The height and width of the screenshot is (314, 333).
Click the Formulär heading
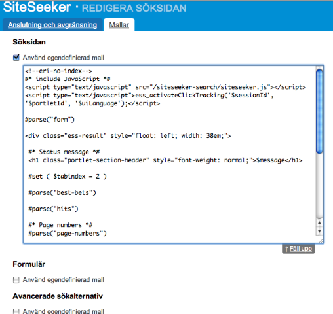(x=29, y=264)
